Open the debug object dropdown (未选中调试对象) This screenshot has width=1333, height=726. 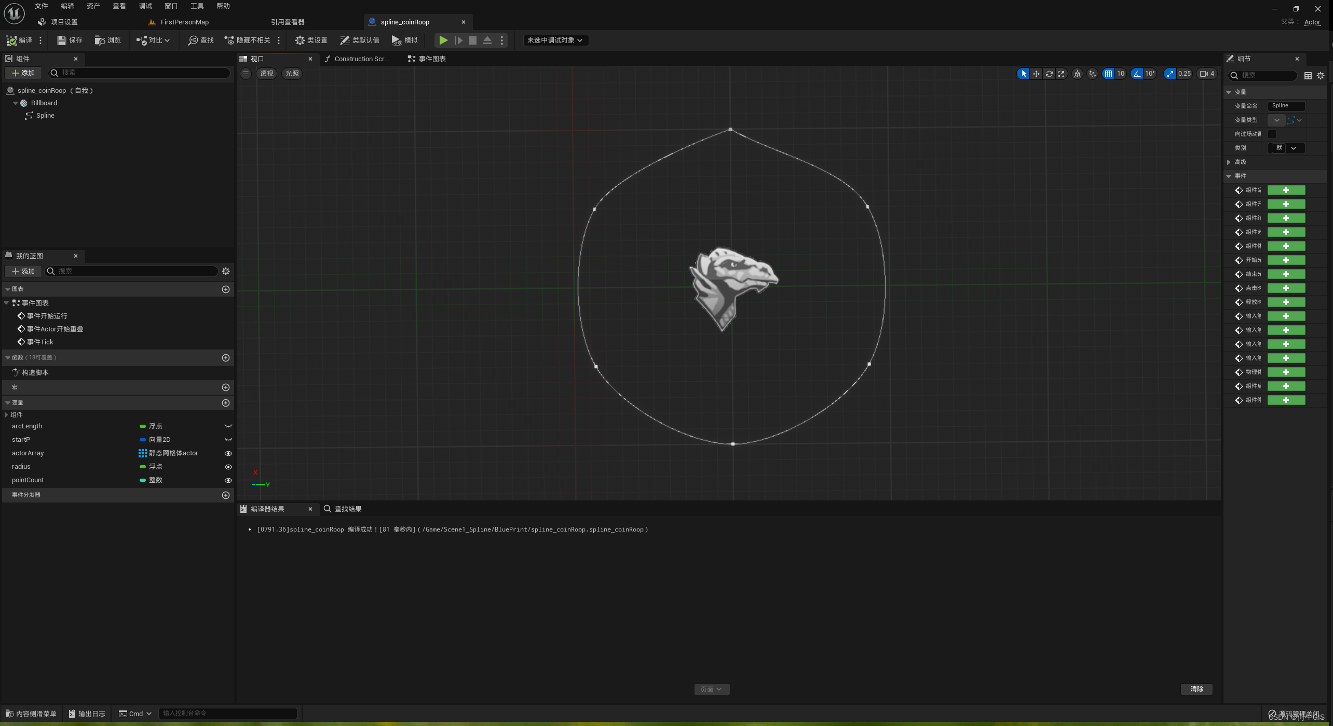(555, 40)
